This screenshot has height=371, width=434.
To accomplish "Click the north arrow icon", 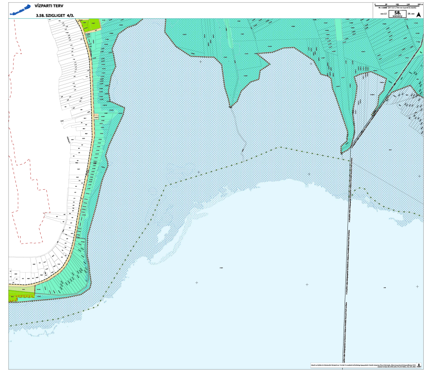I will click(419, 14).
